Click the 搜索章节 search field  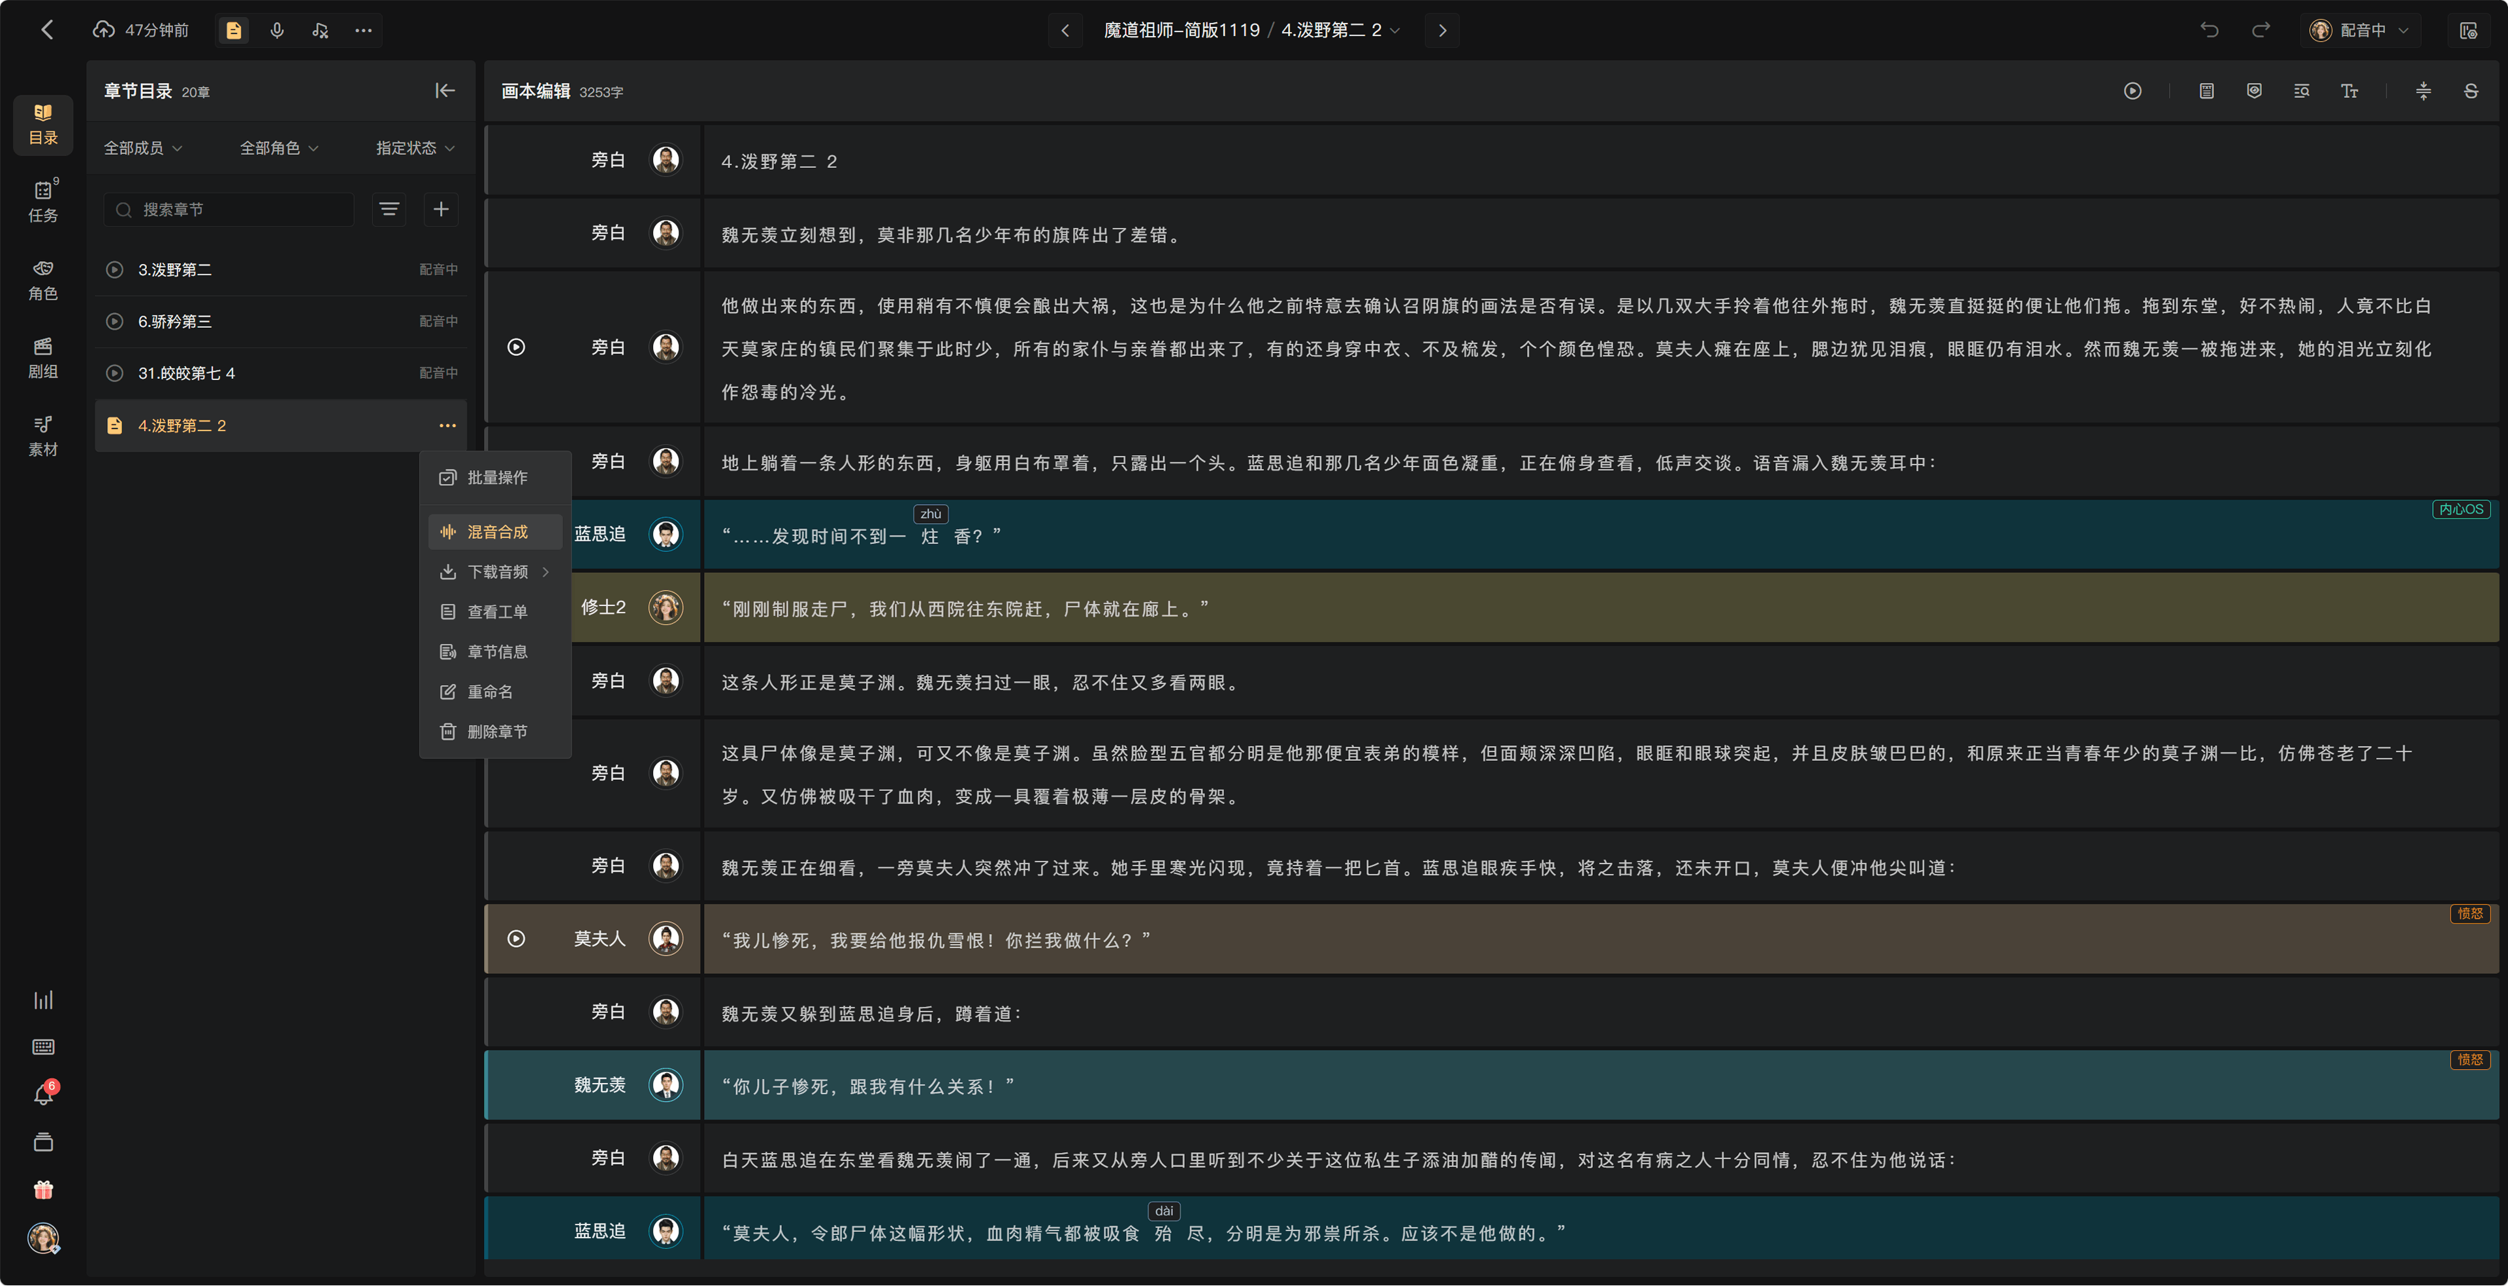(x=229, y=209)
